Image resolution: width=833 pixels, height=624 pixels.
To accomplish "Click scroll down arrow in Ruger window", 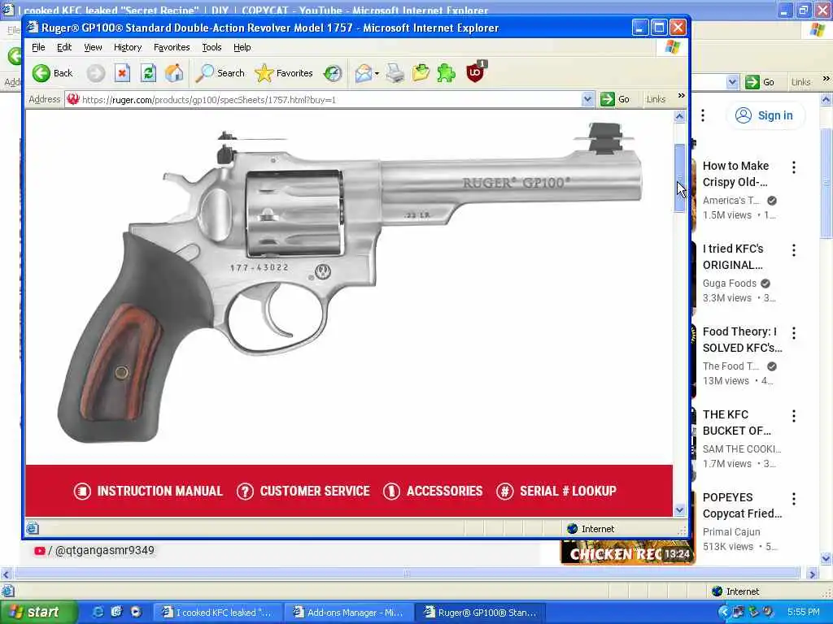I will tap(679, 510).
